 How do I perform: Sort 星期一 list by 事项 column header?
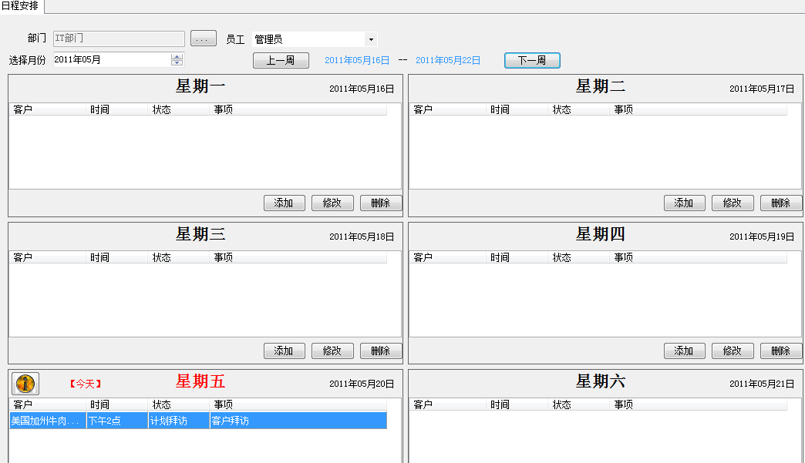pos(298,109)
